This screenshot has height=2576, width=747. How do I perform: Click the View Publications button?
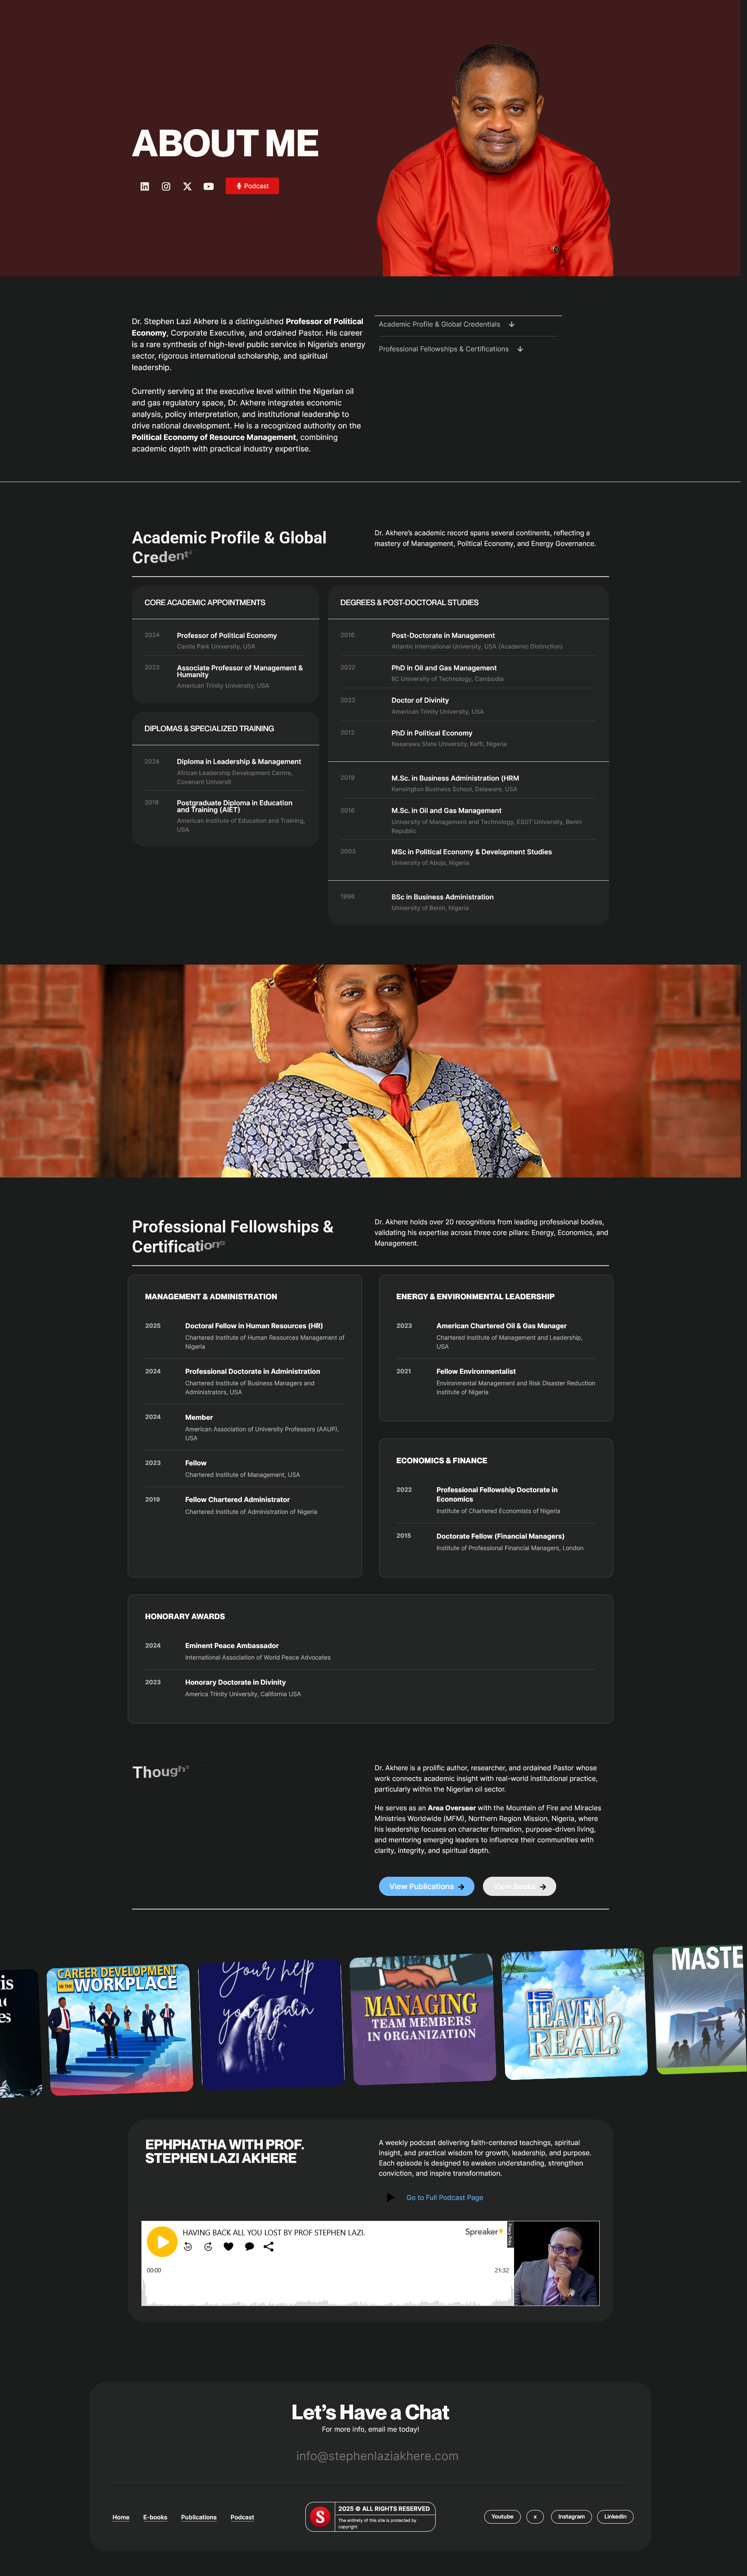click(426, 1886)
